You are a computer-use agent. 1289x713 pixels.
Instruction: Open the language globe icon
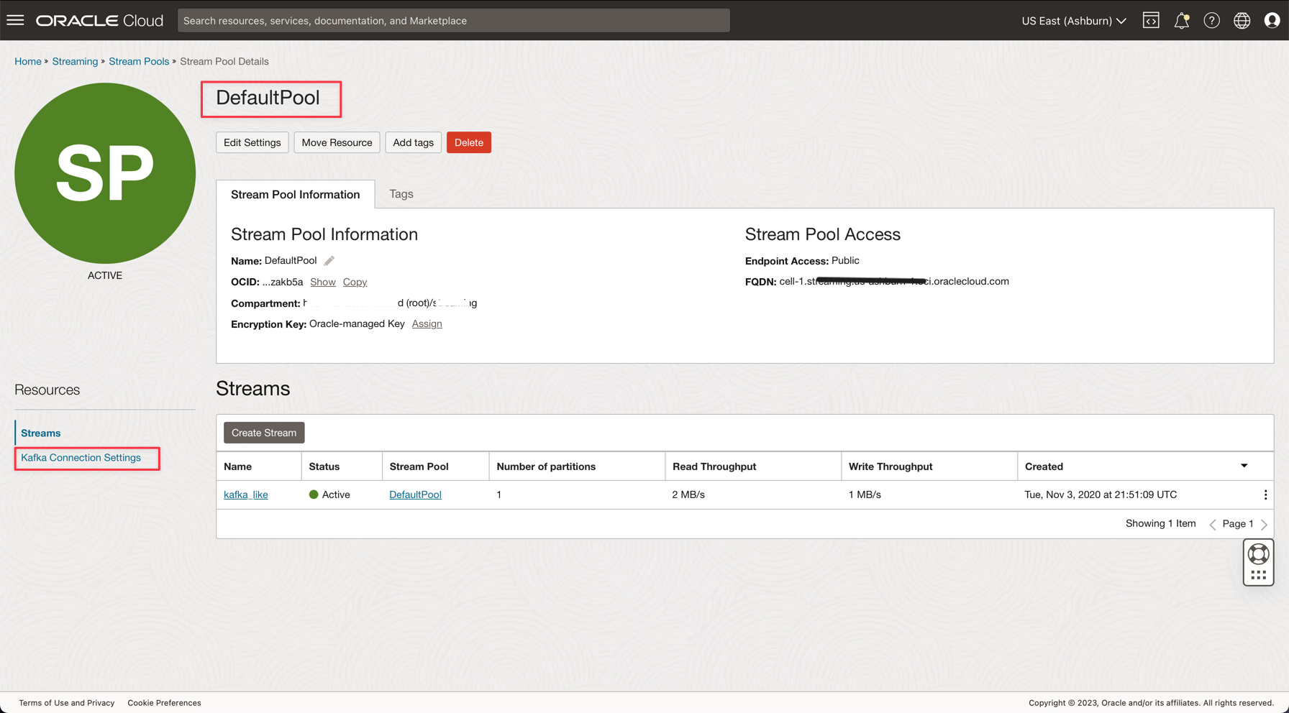(1242, 20)
